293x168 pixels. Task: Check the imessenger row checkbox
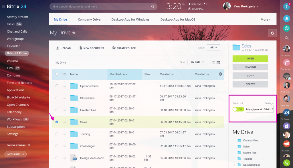pyautogui.click(x=57, y=146)
